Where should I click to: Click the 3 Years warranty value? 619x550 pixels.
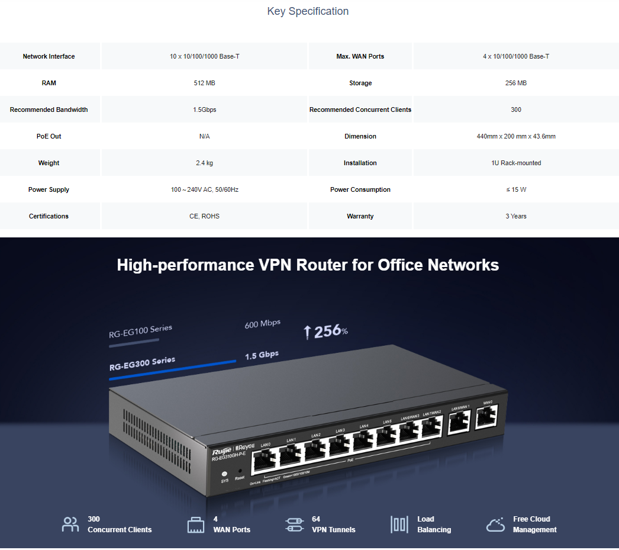(x=516, y=216)
